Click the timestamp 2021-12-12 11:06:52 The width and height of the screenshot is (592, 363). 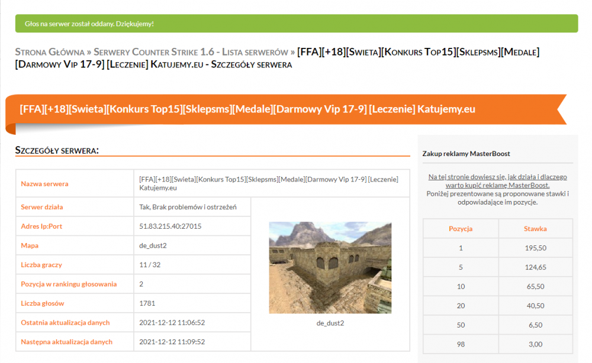(172, 322)
